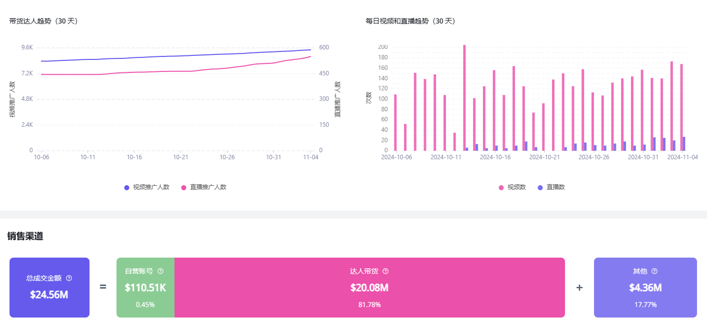Hide the 直播推广人数 legend series
This screenshot has width=707, height=331.
point(203,187)
